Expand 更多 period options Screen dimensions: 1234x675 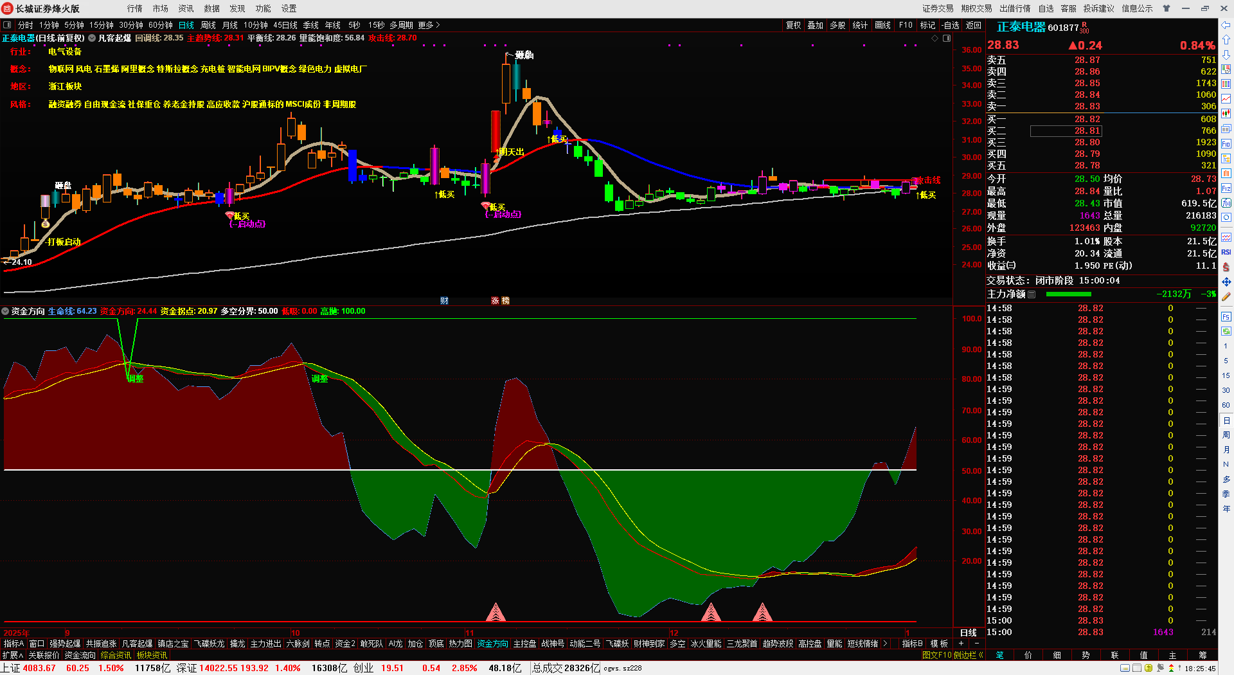pos(429,25)
